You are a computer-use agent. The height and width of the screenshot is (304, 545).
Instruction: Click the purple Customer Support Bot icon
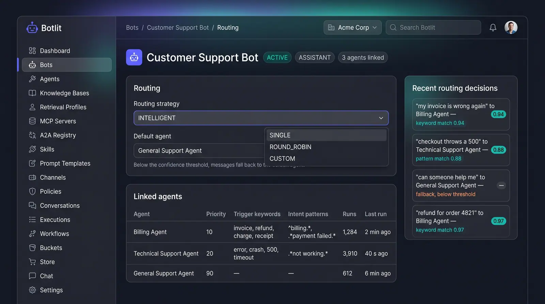(x=134, y=58)
